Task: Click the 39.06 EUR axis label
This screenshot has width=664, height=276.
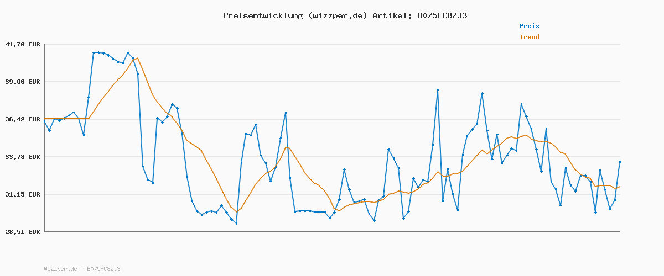Action: coord(22,82)
